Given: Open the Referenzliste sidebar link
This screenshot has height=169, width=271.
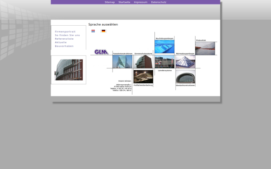Looking at the screenshot, I should coord(64,39).
